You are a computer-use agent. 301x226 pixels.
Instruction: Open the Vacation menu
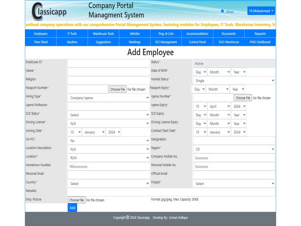pos(72,42)
